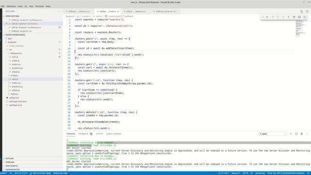Switch to Output panel tab
The height and width of the screenshot is (175, 311).
[99, 134]
